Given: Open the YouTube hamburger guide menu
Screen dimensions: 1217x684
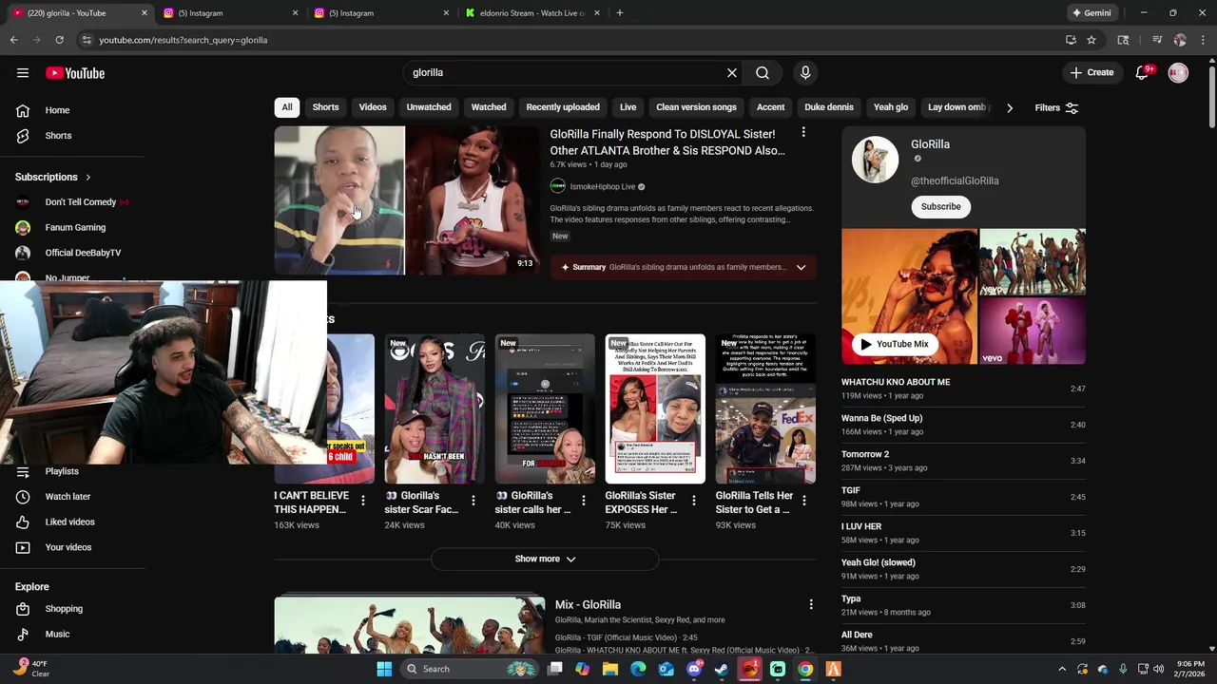Looking at the screenshot, I should [x=23, y=73].
